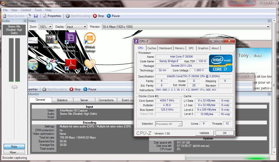Click the audio volume slider handle
Viewport: 279px width, 162px height.
(x=14, y=87)
